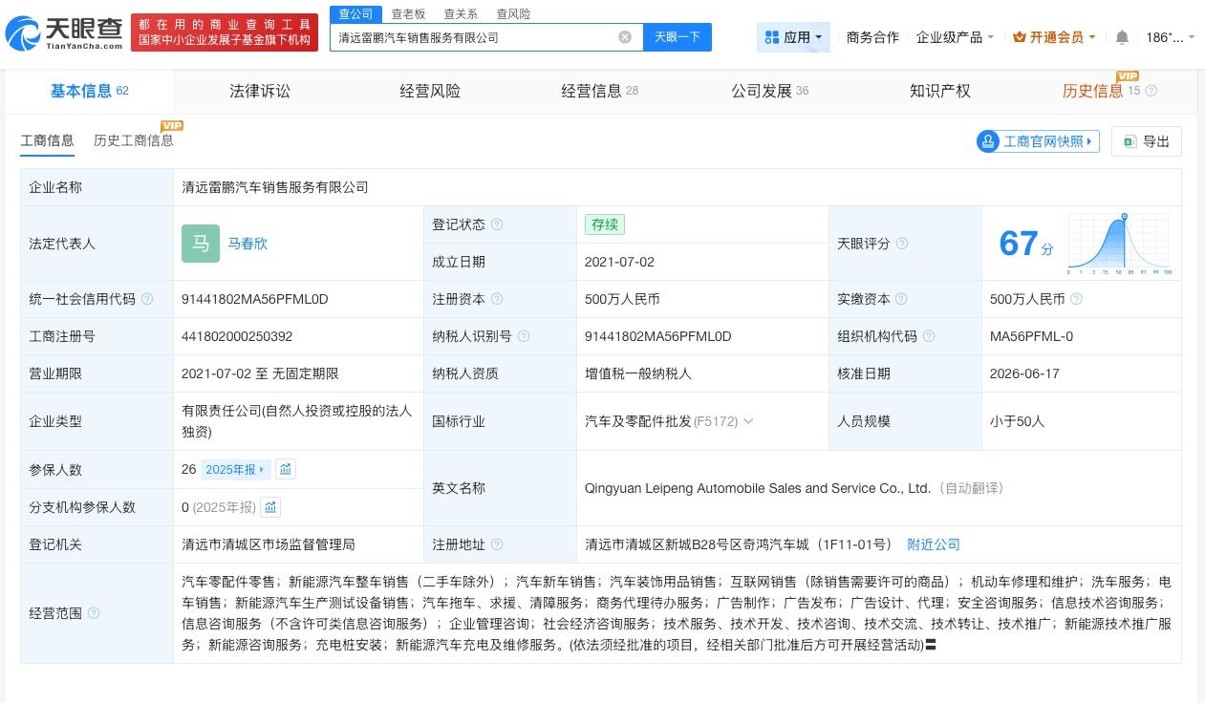The height and width of the screenshot is (703, 1205).
Task: Click the 天眼评分 distribution chart
Action: coord(1120,245)
